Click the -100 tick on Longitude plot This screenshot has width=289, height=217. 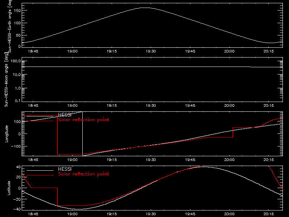(16, 146)
